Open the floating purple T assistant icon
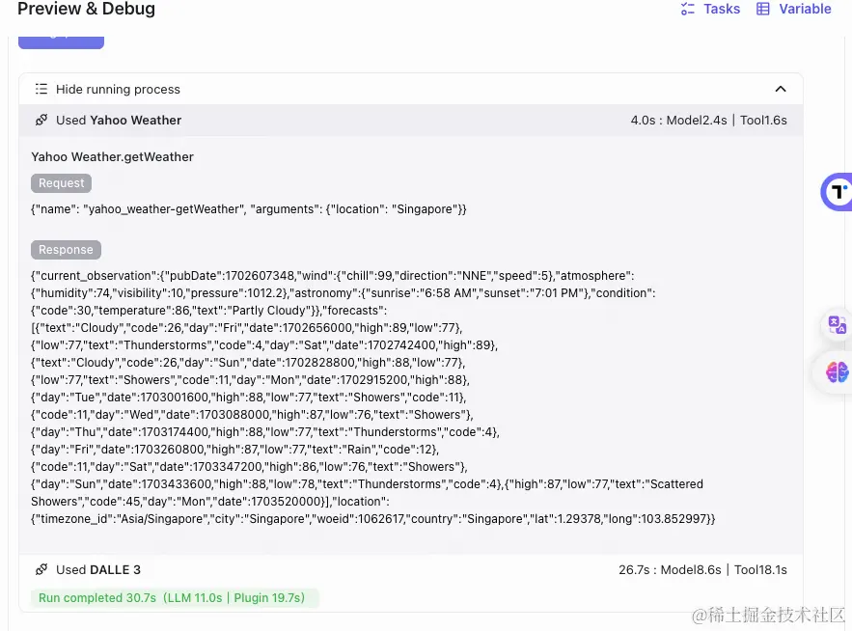 click(838, 191)
